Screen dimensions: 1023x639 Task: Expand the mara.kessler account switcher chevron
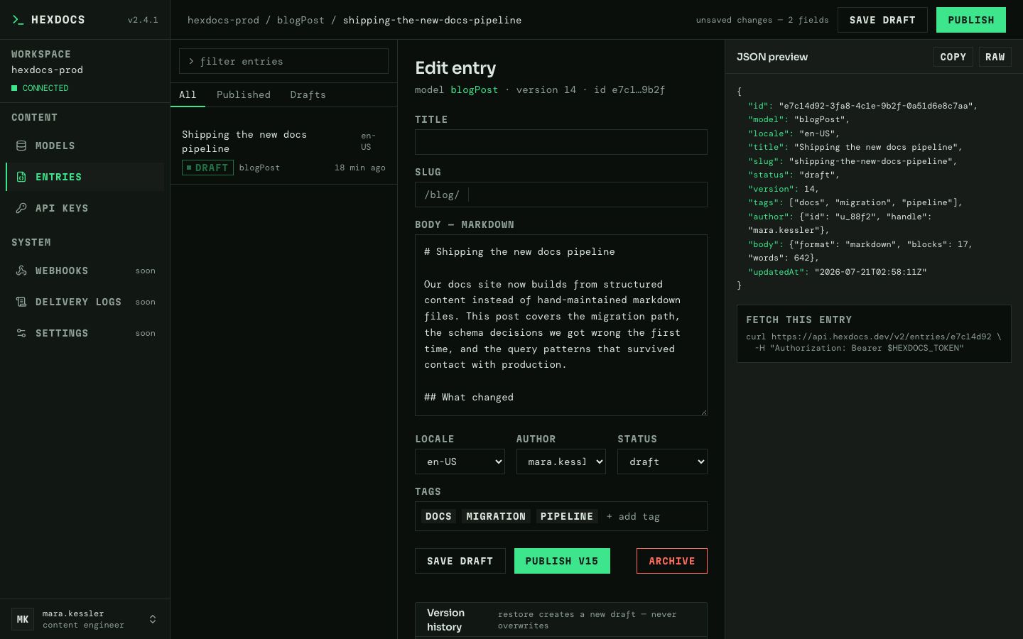(x=153, y=619)
